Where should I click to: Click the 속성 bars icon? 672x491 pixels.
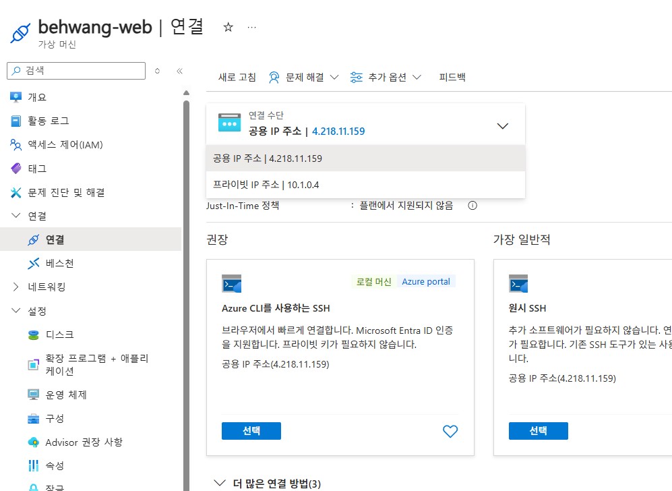(34, 465)
